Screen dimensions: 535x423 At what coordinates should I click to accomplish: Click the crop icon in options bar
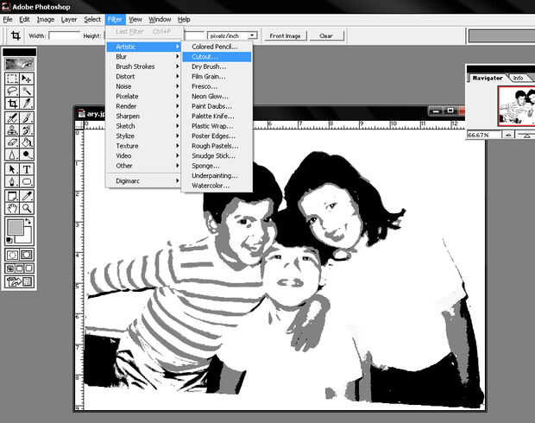click(x=16, y=35)
